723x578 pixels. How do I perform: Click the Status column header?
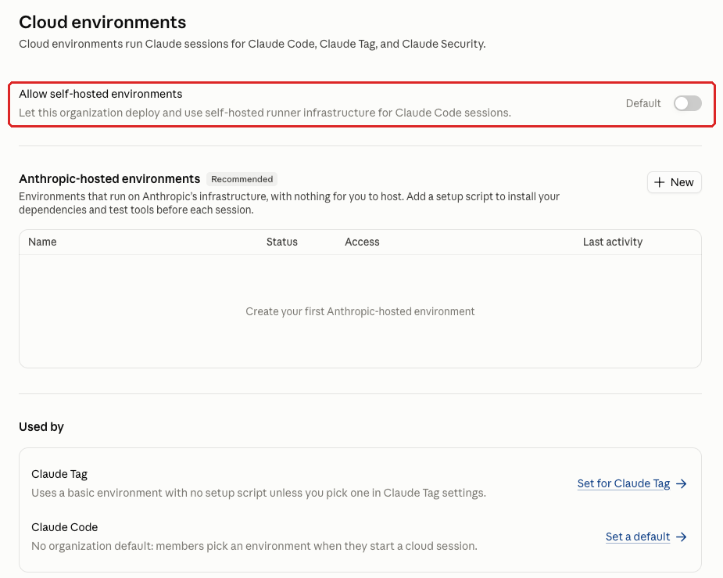tap(281, 242)
